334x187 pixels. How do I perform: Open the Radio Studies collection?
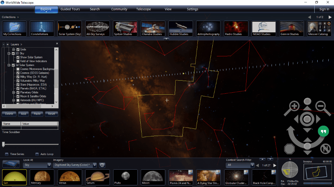click(x=236, y=28)
